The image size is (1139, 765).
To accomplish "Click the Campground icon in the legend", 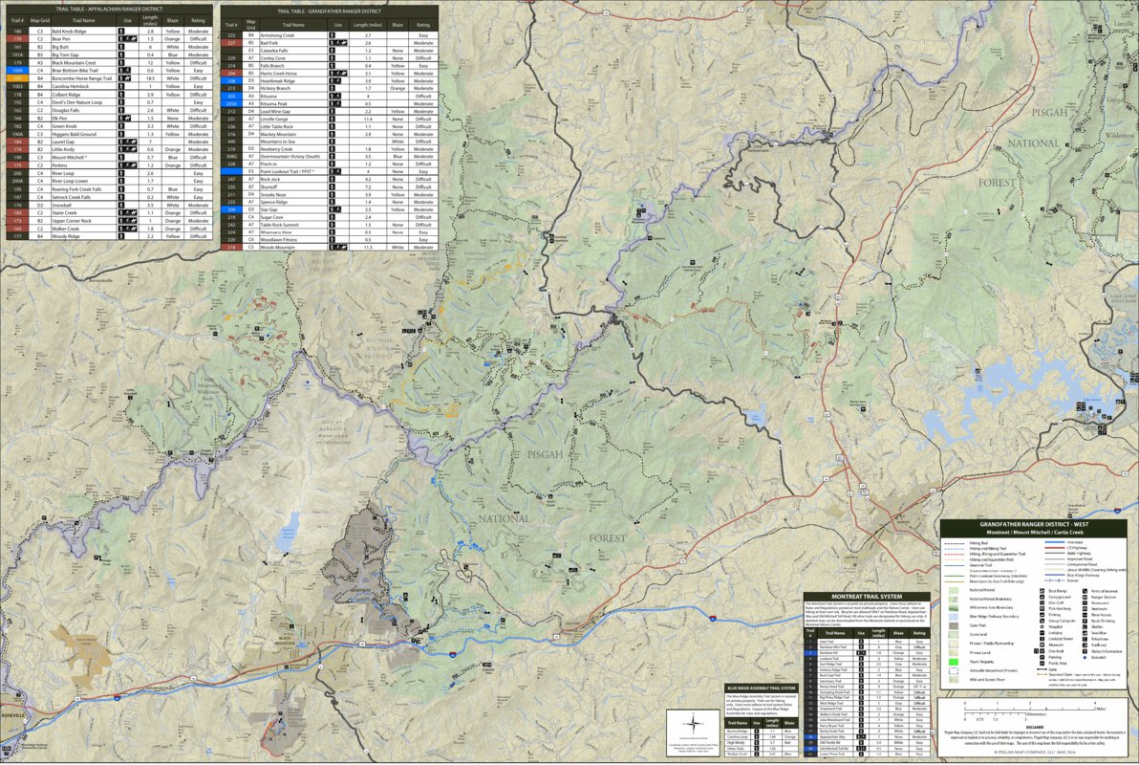I will 1042,597.
